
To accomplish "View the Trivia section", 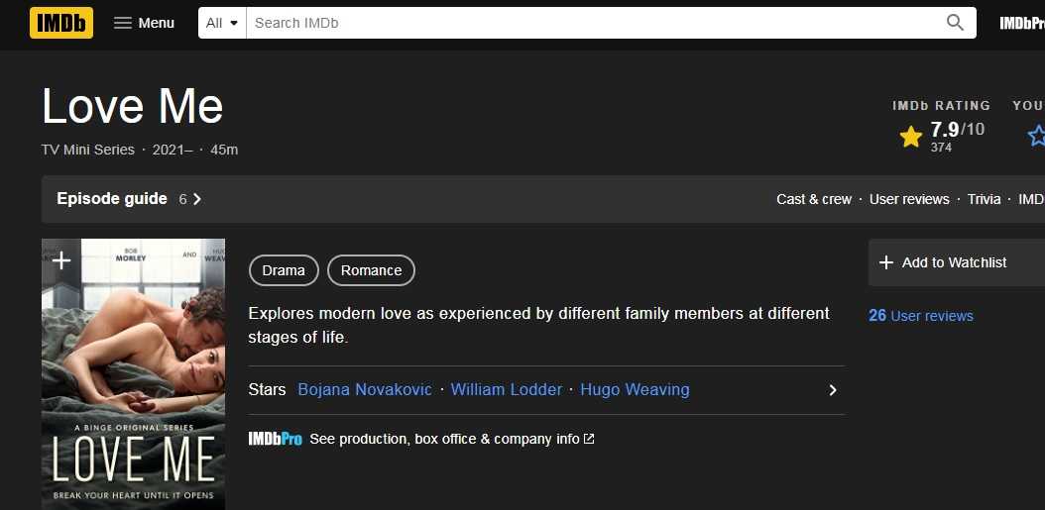I will pyautogui.click(x=984, y=199).
